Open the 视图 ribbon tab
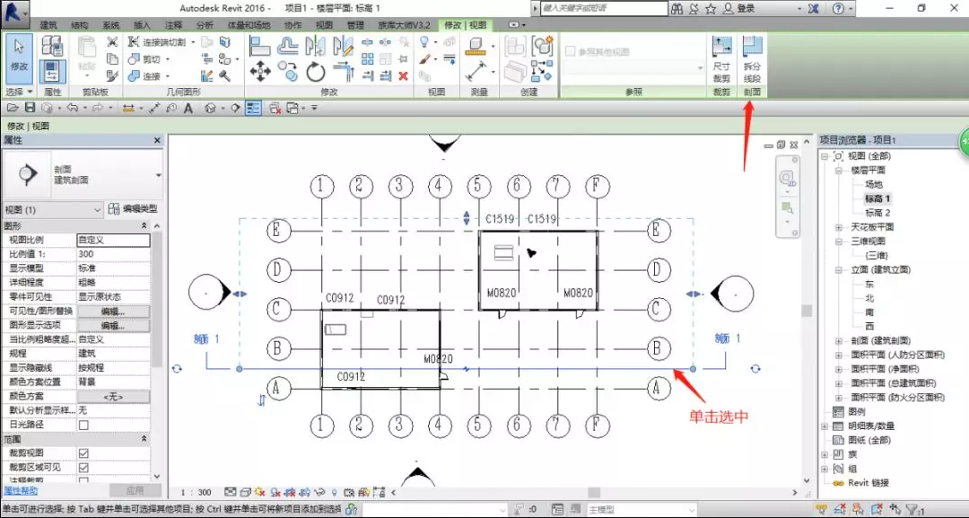This screenshot has height=518, width=969. click(324, 25)
